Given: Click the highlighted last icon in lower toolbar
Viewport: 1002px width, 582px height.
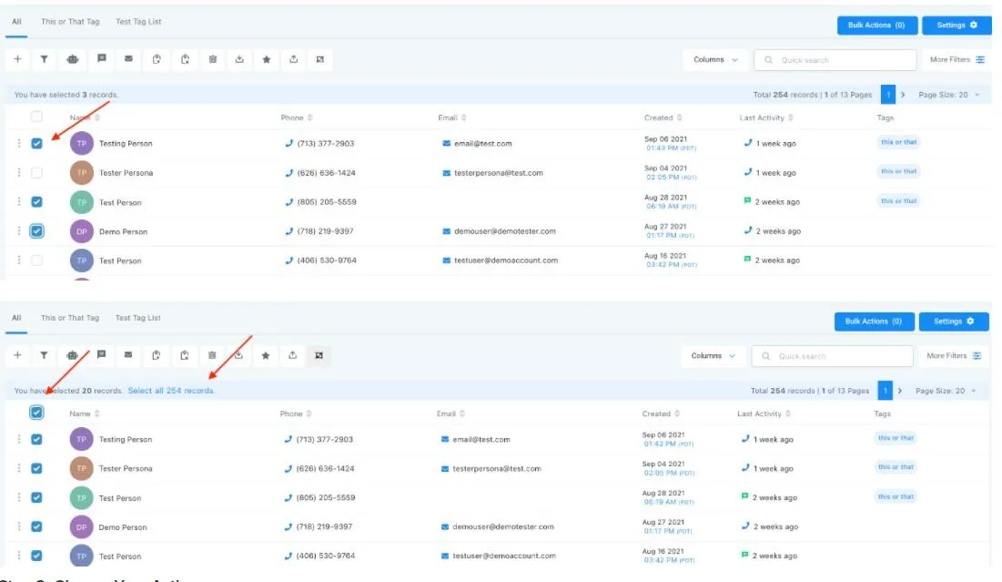Looking at the screenshot, I should (319, 355).
